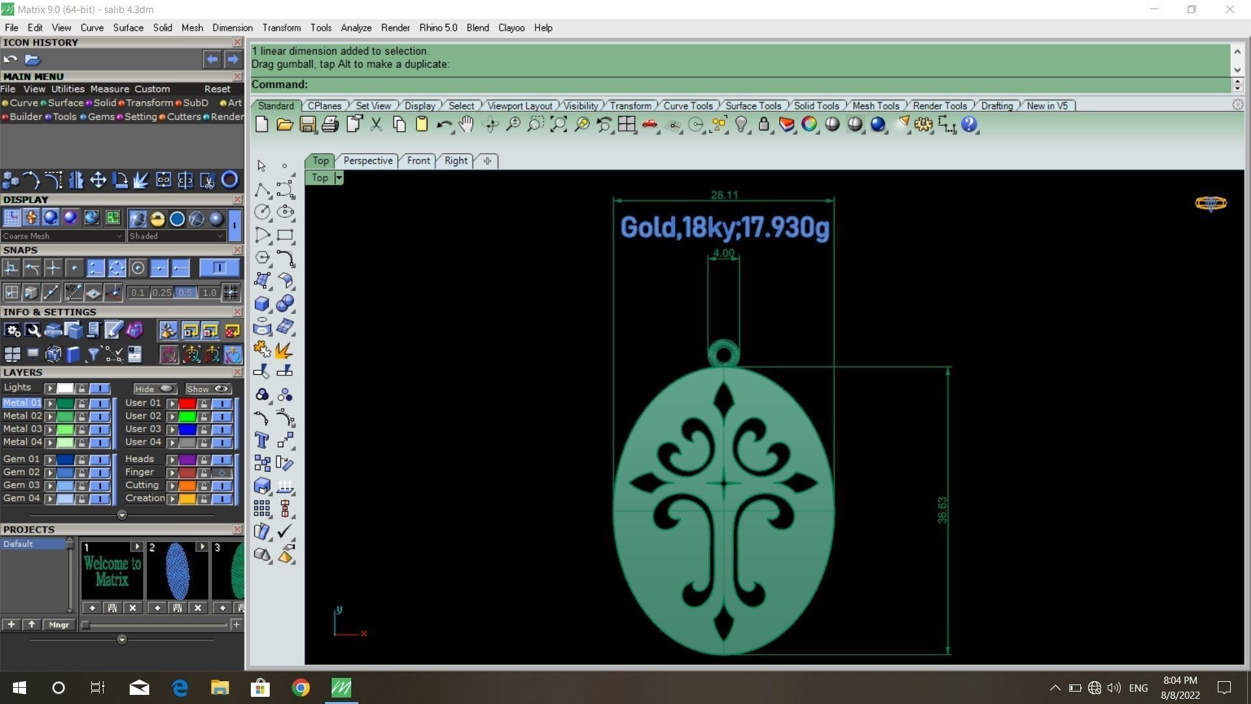Switch to the Perspective viewport tab

tap(367, 161)
